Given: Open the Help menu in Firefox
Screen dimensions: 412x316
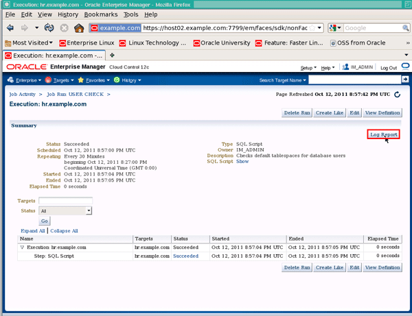Looking at the screenshot, I should (x=151, y=14).
